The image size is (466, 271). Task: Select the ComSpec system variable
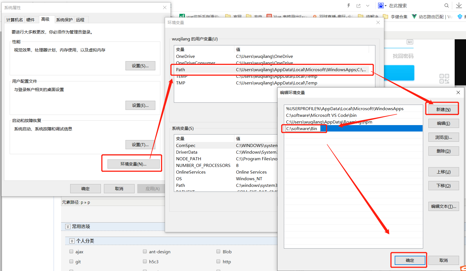(x=226, y=145)
